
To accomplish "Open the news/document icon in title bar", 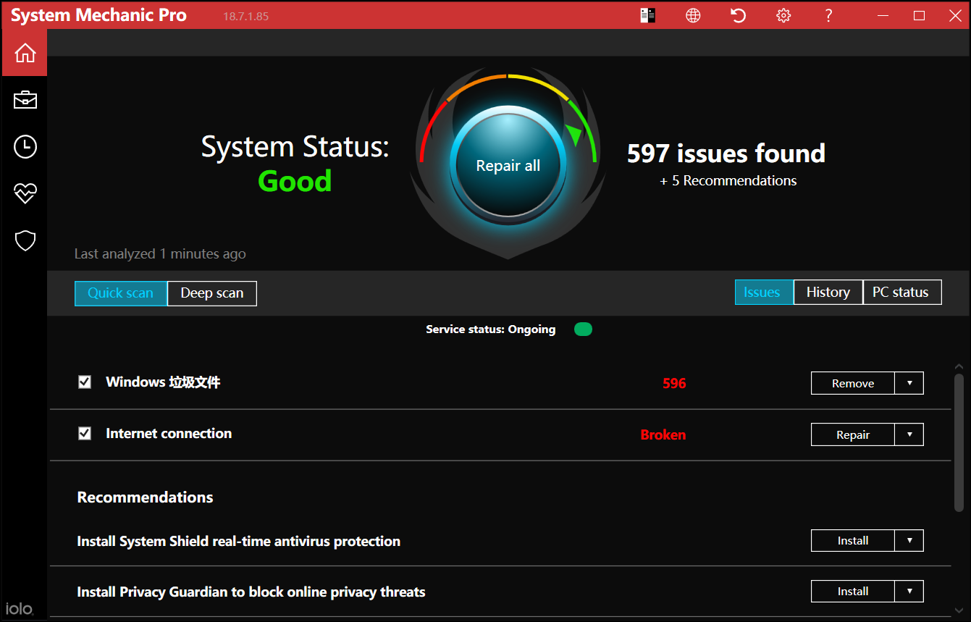I will pyautogui.click(x=647, y=15).
